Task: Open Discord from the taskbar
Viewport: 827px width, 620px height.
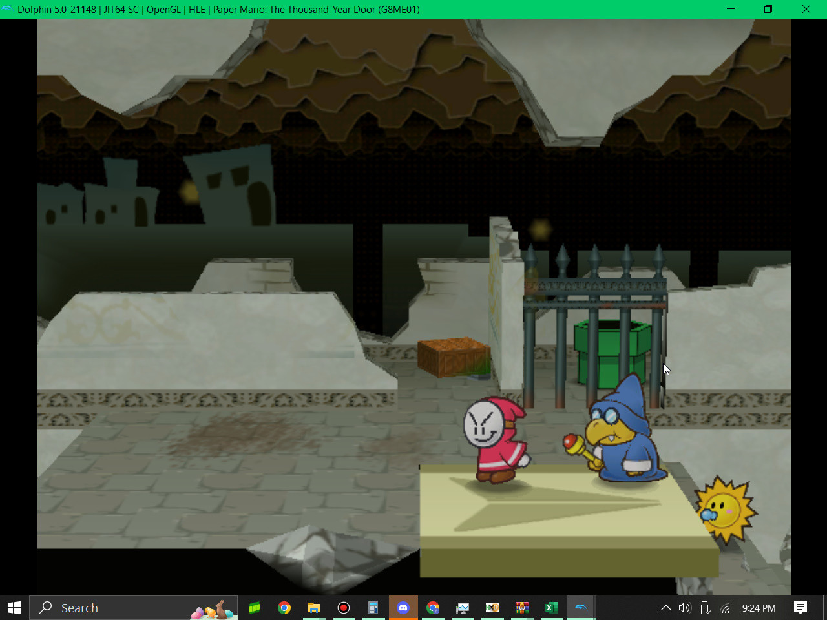Action: tap(403, 608)
